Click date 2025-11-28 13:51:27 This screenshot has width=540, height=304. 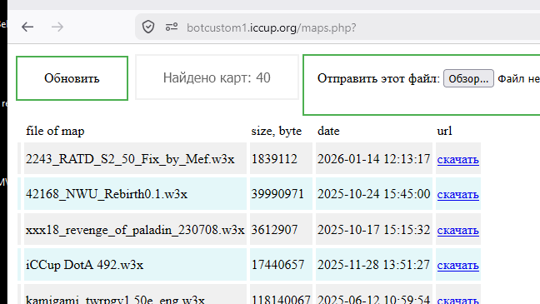pos(373,265)
